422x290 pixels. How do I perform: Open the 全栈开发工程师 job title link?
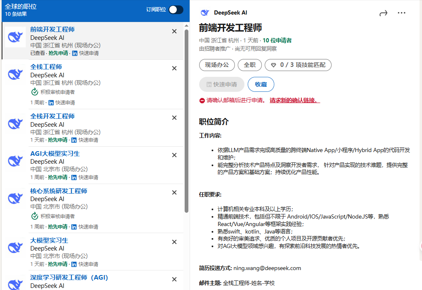[52, 116]
